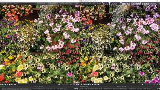Open Правка menu in right ACDSee window
The width and height of the screenshot is (160, 90).
[86, 4]
